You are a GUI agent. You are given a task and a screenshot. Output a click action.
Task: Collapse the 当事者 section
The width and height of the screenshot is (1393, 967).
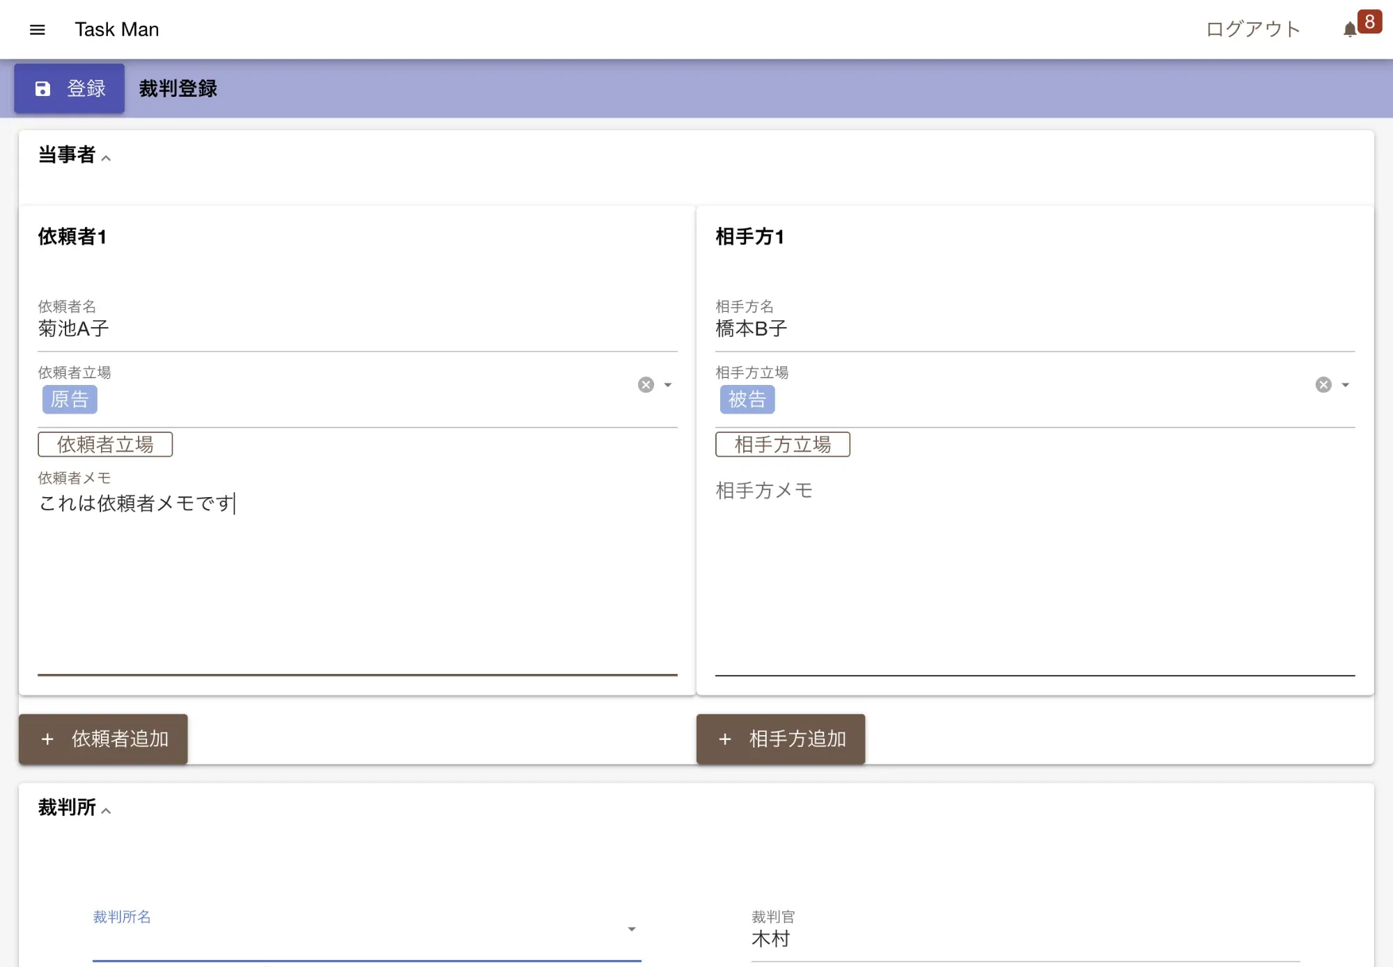point(106,158)
